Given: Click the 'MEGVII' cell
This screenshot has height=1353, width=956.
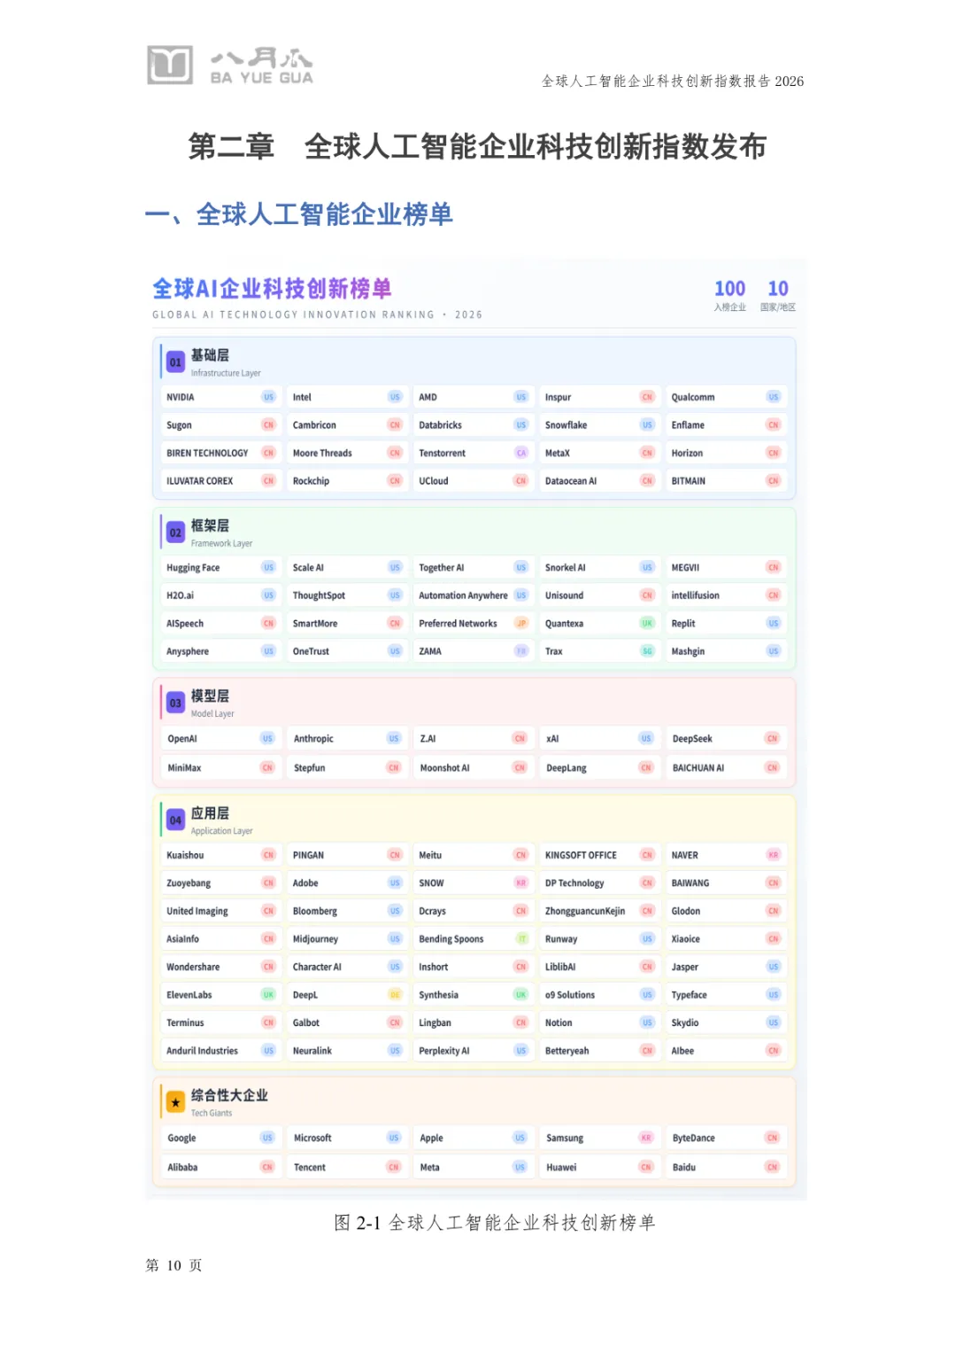Looking at the screenshot, I should [725, 567].
